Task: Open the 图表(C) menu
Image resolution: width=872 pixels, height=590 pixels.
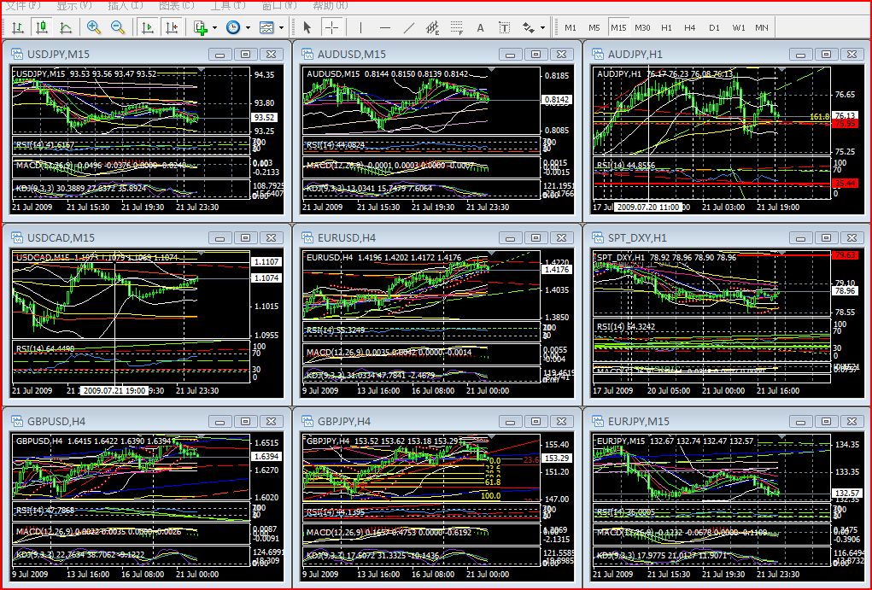Action: click(x=176, y=6)
